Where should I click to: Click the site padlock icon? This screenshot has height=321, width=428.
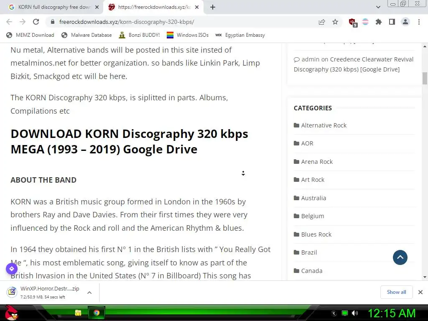tap(53, 22)
